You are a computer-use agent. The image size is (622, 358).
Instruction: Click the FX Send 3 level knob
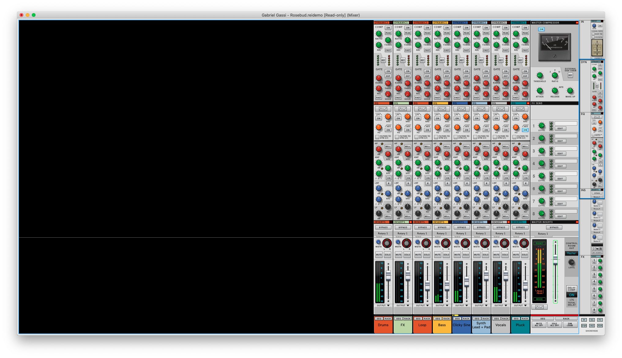(x=541, y=151)
